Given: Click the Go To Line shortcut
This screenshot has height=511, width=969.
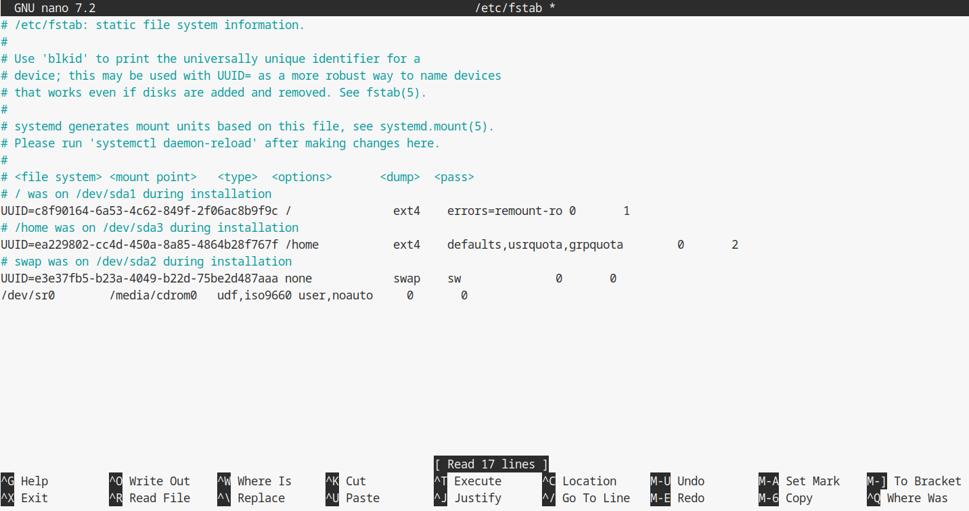Looking at the screenshot, I should [595, 498].
